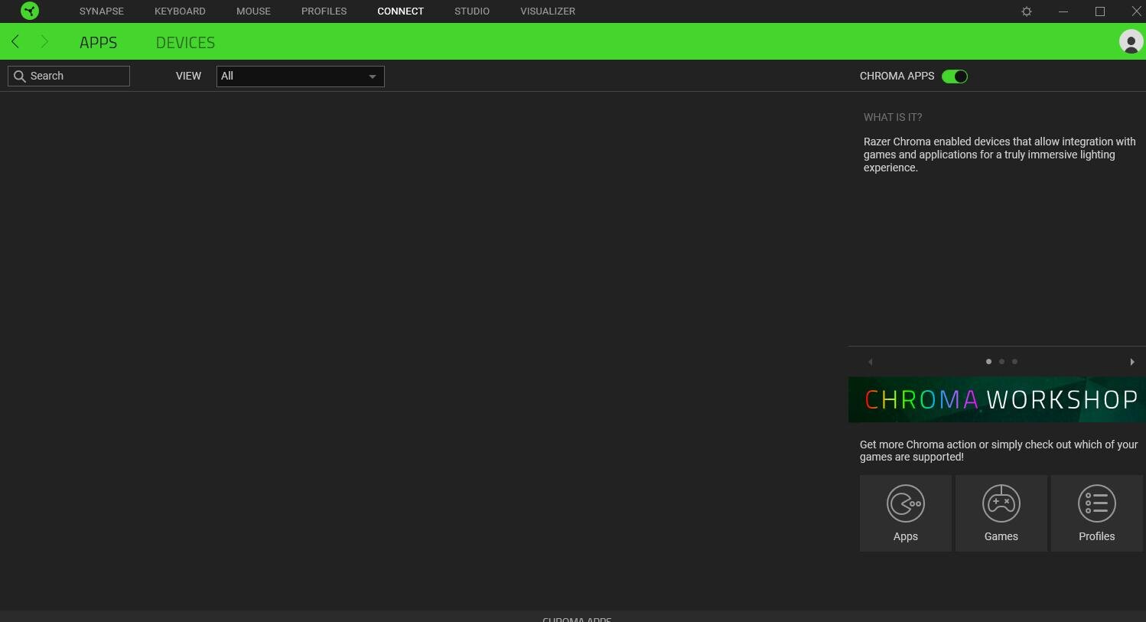Switch to the Synapse tab
This screenshot has height=622, width=1146.
[x=102, y=11]
